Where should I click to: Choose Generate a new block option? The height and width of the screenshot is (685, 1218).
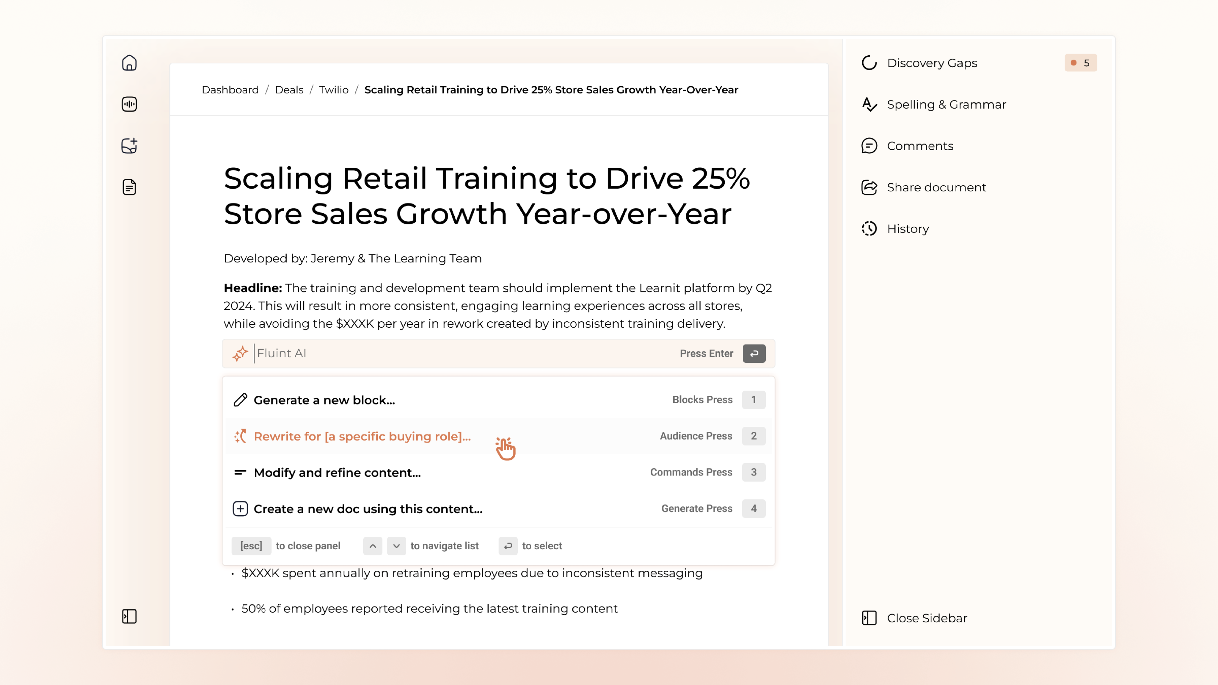(x=324, y=400)
